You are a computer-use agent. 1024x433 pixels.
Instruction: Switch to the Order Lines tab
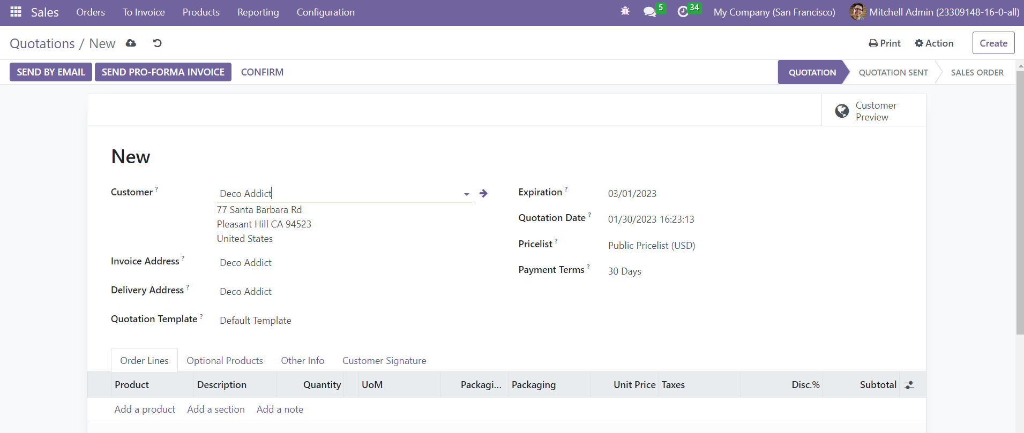(144, 361)
